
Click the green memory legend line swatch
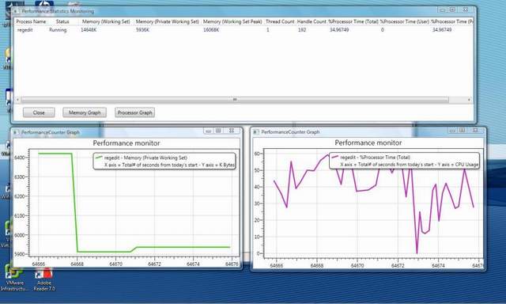pyautogui.click(x=98, y=158)
